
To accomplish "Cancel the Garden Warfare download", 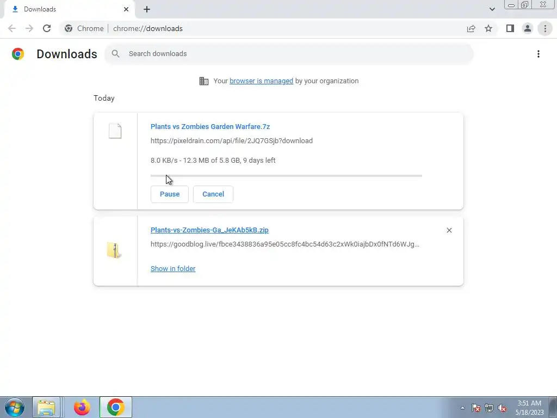I will pos(213,194).
